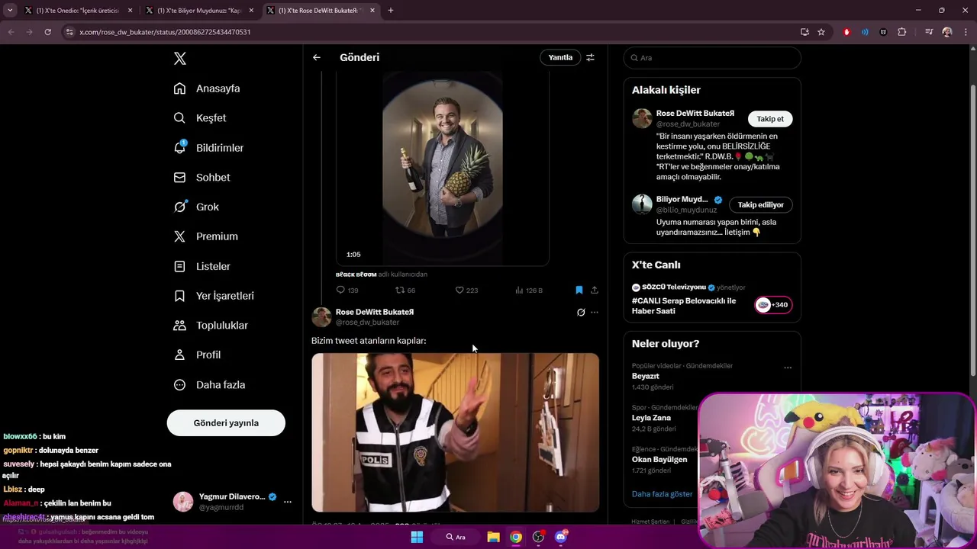977x549 pixels.
Task: Click the share icon on the post
Action: click(x=595, y=291)
